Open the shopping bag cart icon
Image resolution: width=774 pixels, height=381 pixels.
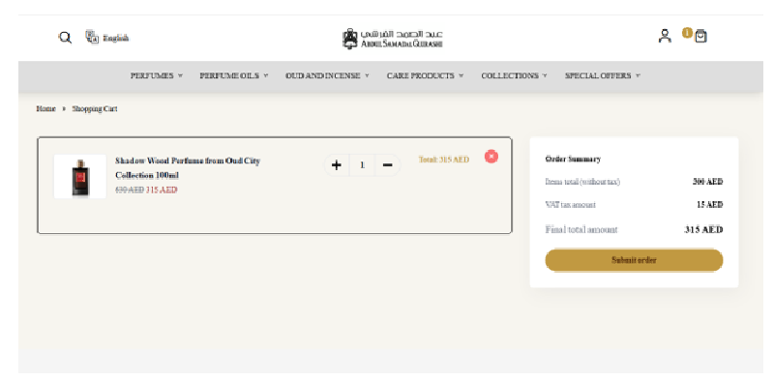coord(700,36)
